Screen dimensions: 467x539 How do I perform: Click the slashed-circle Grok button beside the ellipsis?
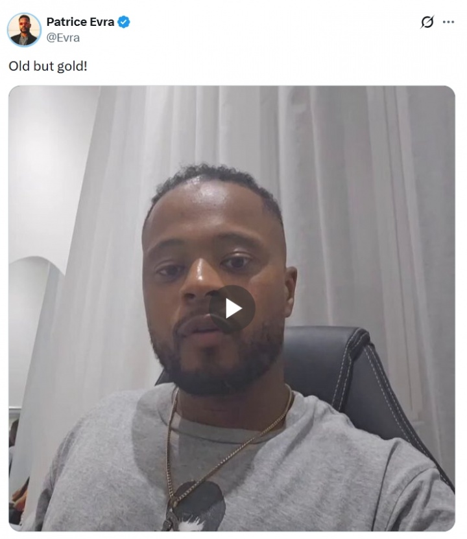point(427,22)
